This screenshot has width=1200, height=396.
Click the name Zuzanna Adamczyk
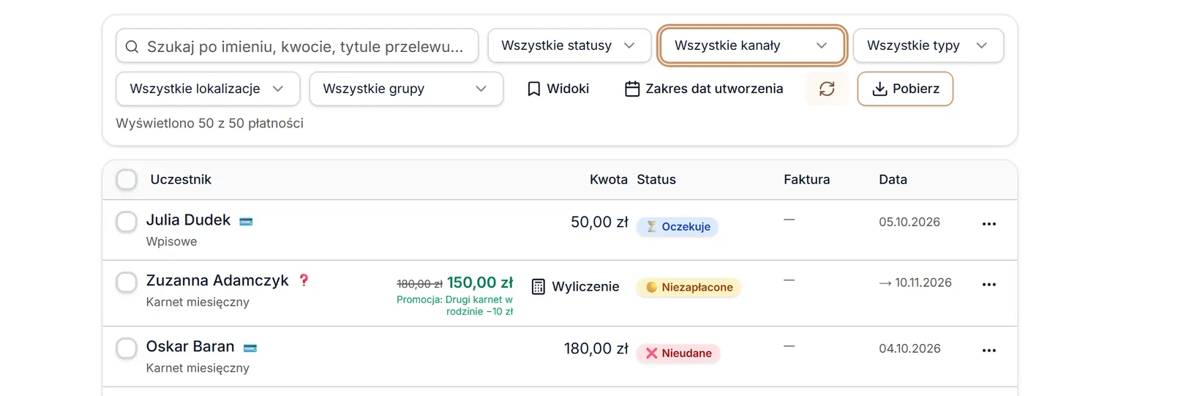pos(217,280)
